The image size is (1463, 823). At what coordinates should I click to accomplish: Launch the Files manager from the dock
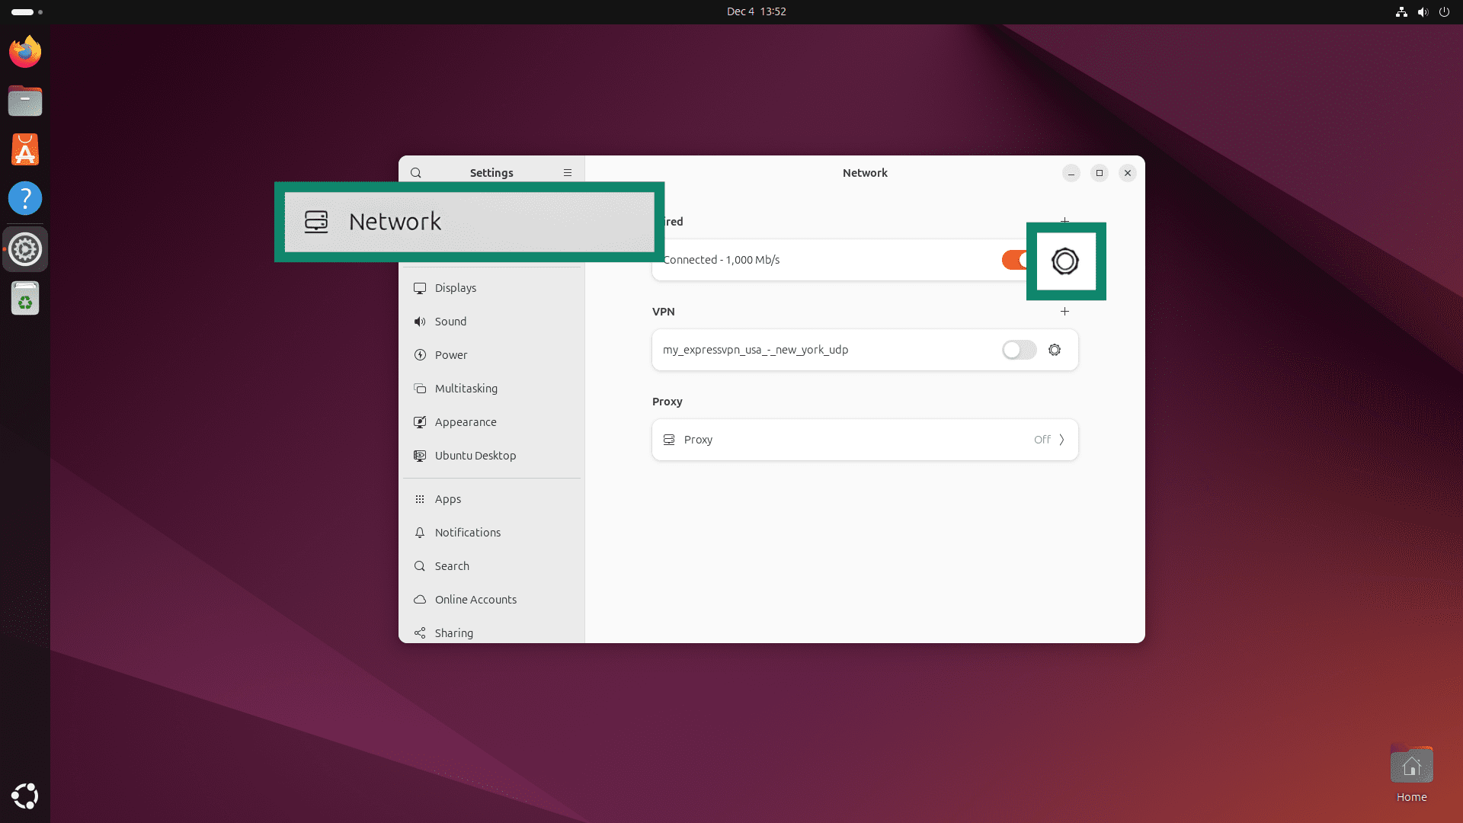pyautogui.click(x=25, y=101)
